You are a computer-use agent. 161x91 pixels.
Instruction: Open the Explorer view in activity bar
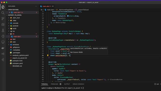[3, 7]
